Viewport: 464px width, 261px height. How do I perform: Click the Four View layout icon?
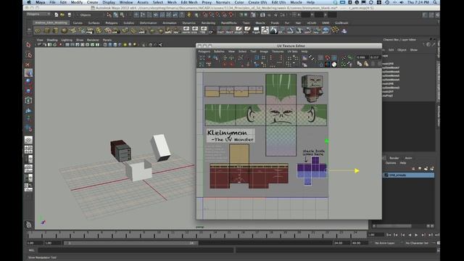click(28, 149)
